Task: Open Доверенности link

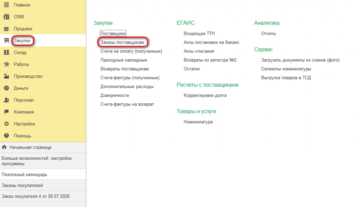Action: click(115, 95)
